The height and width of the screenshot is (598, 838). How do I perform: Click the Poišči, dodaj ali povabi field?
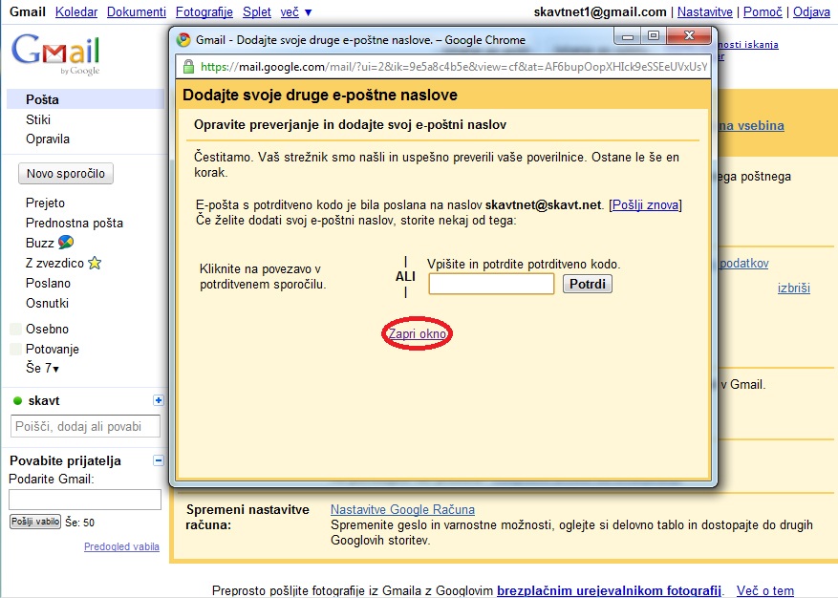[x=85, y=426]
